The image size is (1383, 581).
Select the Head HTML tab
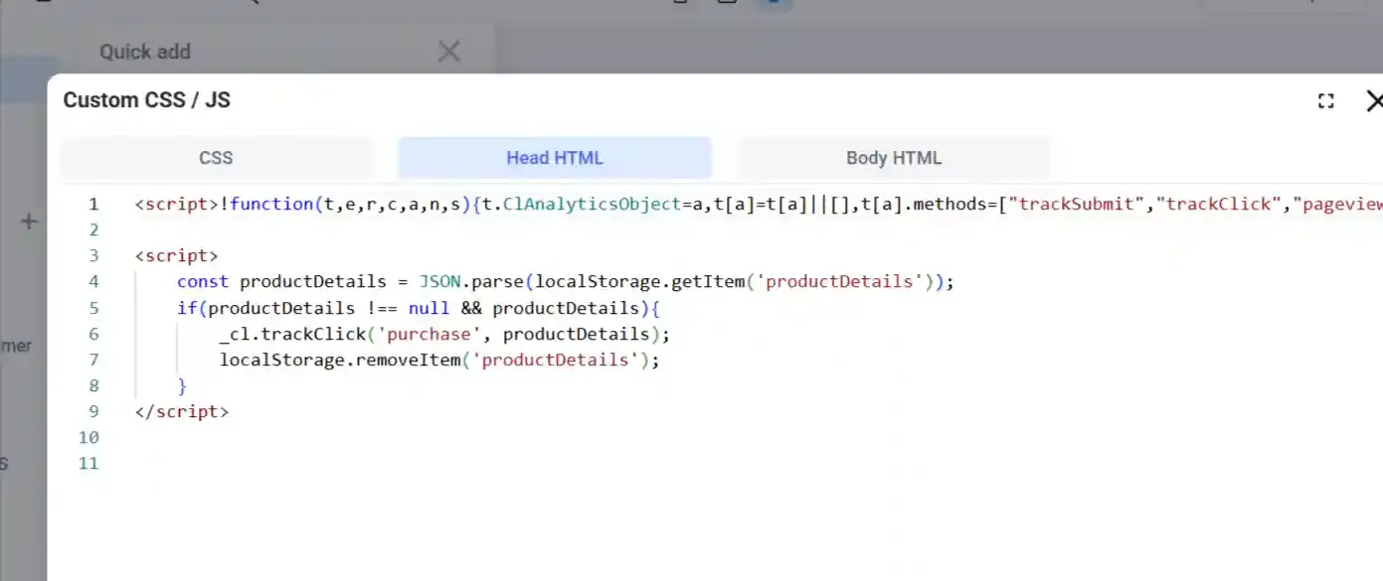[555, 158]
